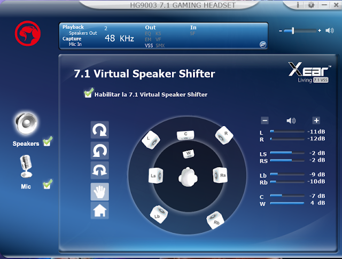Toggle the Speakers enable checkmark
The height and width of the screenshot is (259, 342).
pyautogui.click(x=48, y=141)
